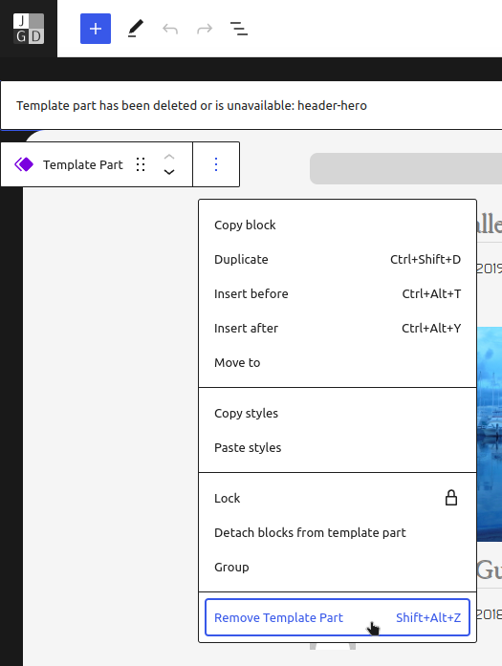Choose Insert after menu entry
The image size is (502, 666).
click(338, 328)
